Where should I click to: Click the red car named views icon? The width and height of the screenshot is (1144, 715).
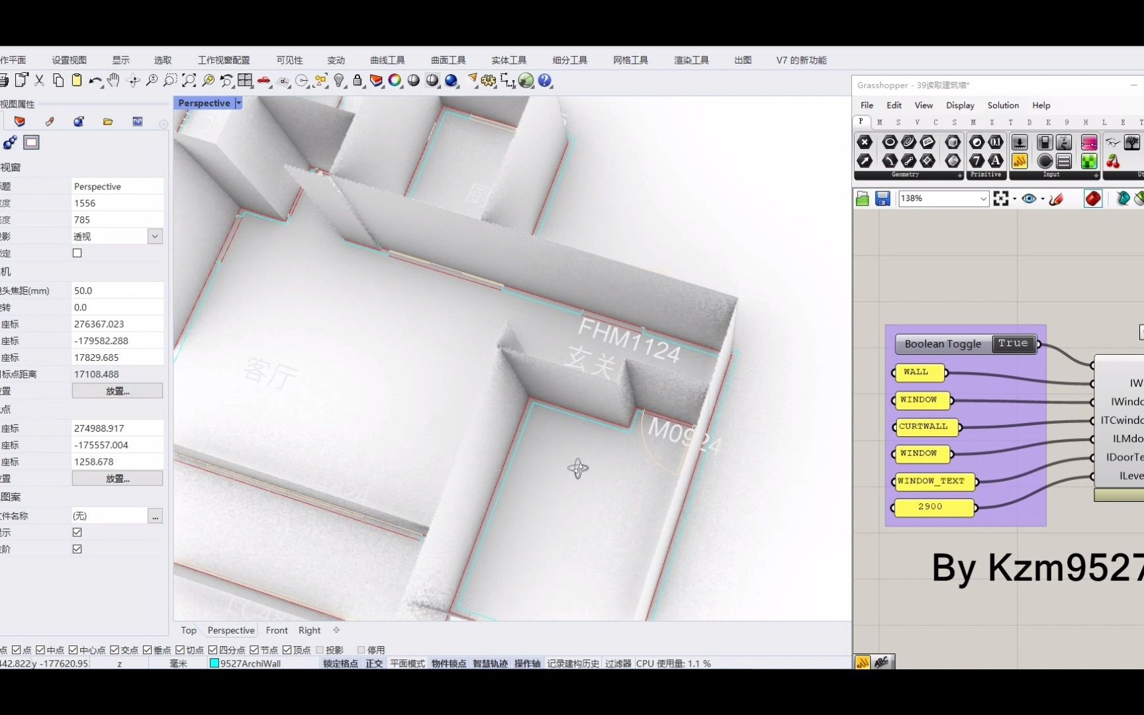pos(263,80)
